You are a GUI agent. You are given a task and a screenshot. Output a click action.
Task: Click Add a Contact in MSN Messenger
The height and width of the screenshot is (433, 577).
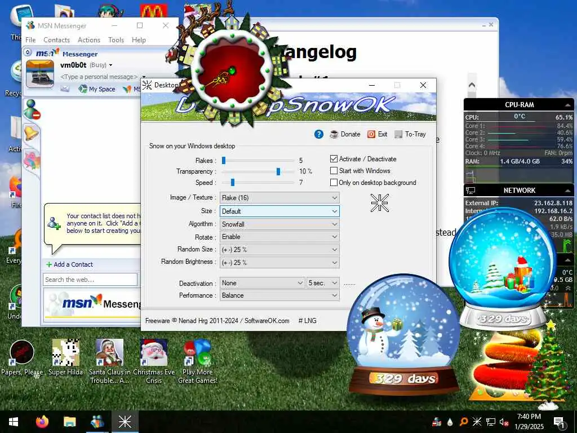pos(69,264)
